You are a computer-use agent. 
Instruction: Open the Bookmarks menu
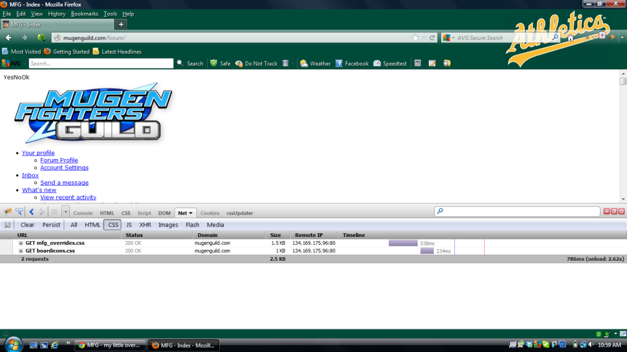click(x=83, y=13)
